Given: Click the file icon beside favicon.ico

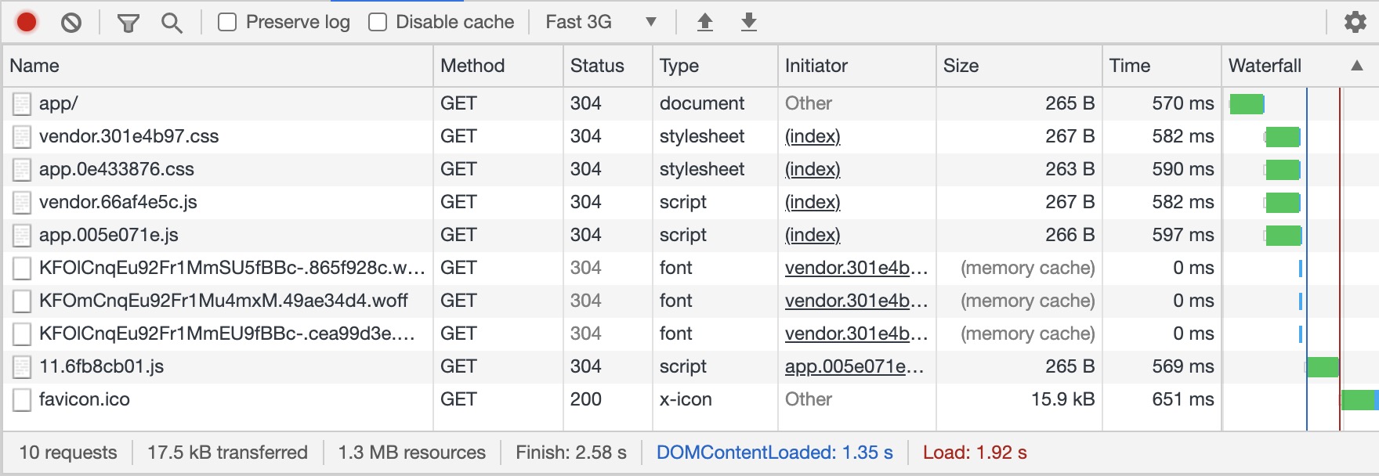Looking at the screenshot, I should click(22, 399).
